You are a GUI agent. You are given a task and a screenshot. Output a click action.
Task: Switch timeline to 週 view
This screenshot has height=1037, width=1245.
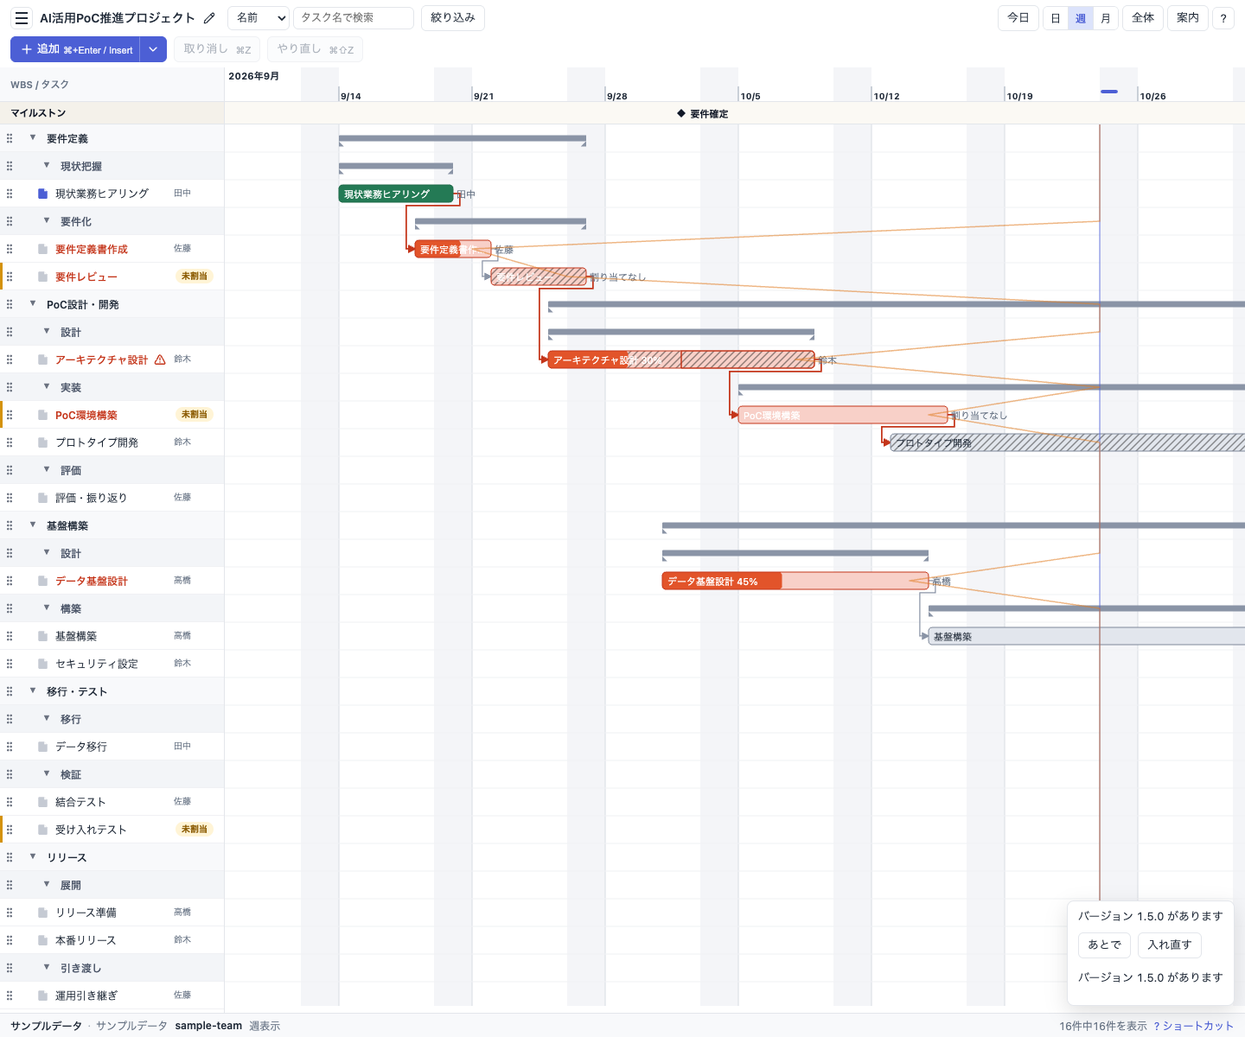[1081, 18]
